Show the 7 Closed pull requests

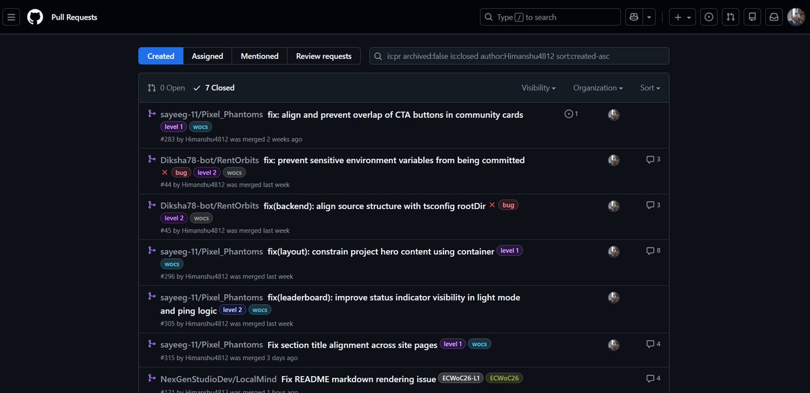tap(214, 88)
